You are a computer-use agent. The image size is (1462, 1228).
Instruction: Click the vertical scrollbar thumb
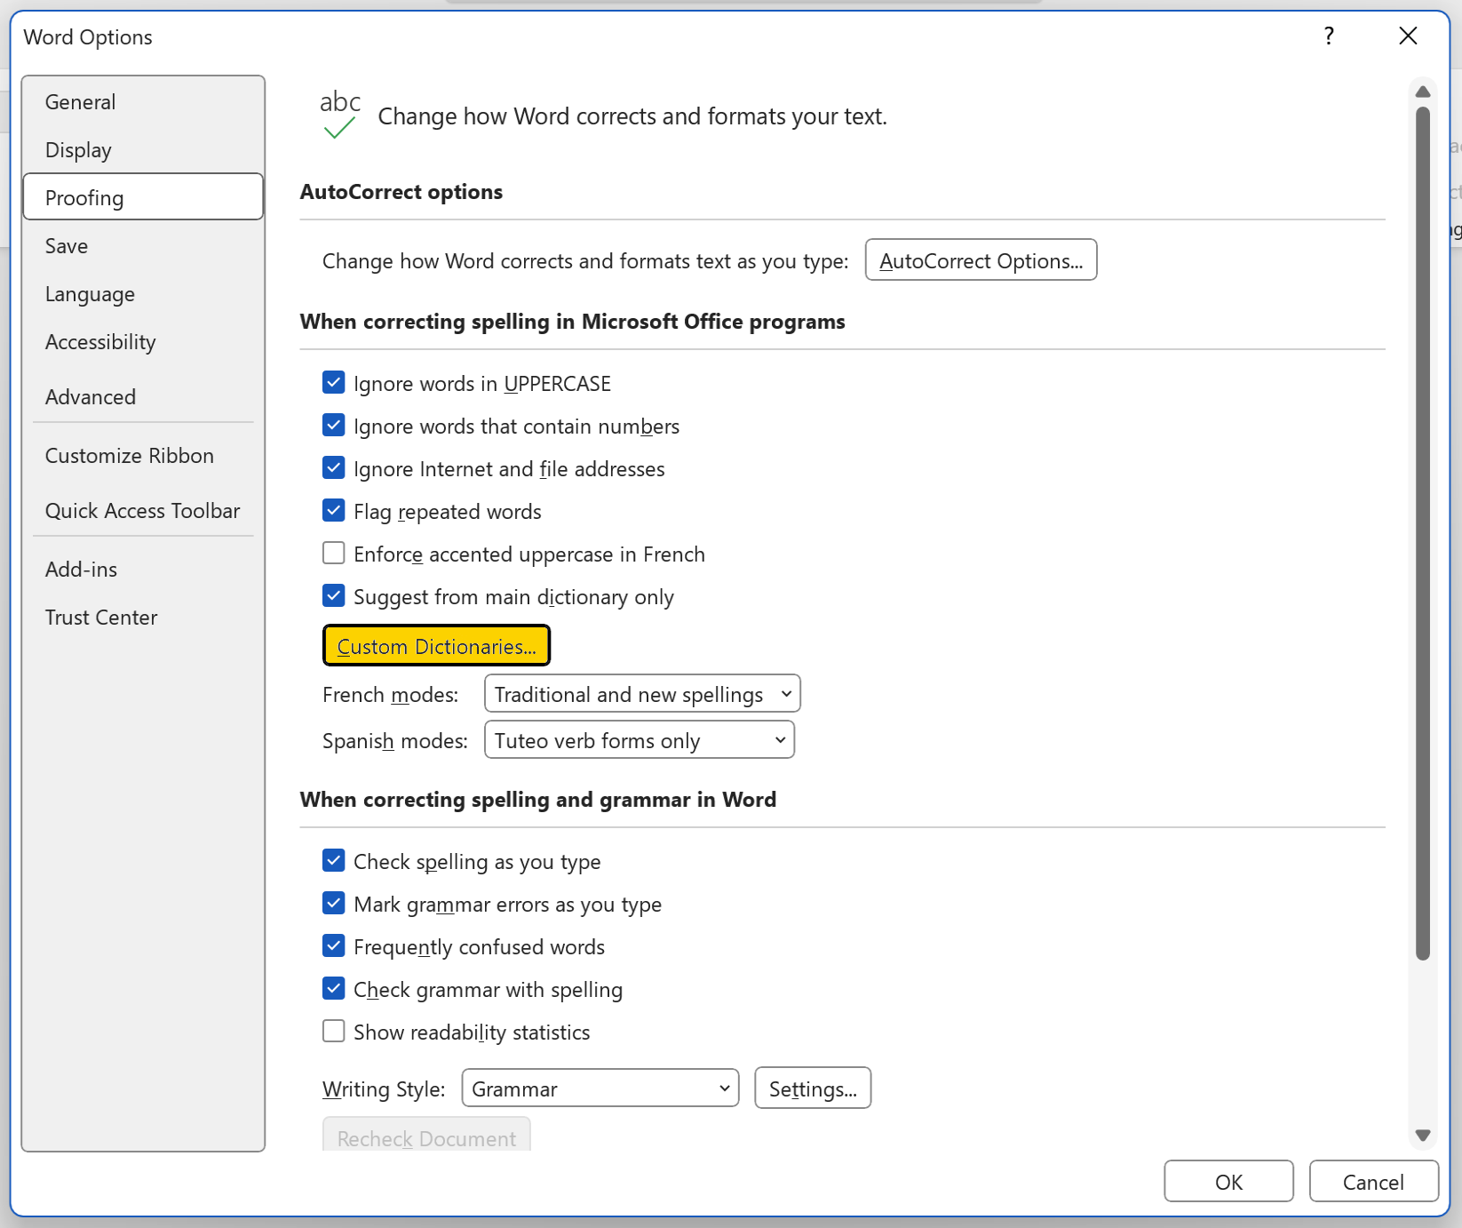point(1423,533)
